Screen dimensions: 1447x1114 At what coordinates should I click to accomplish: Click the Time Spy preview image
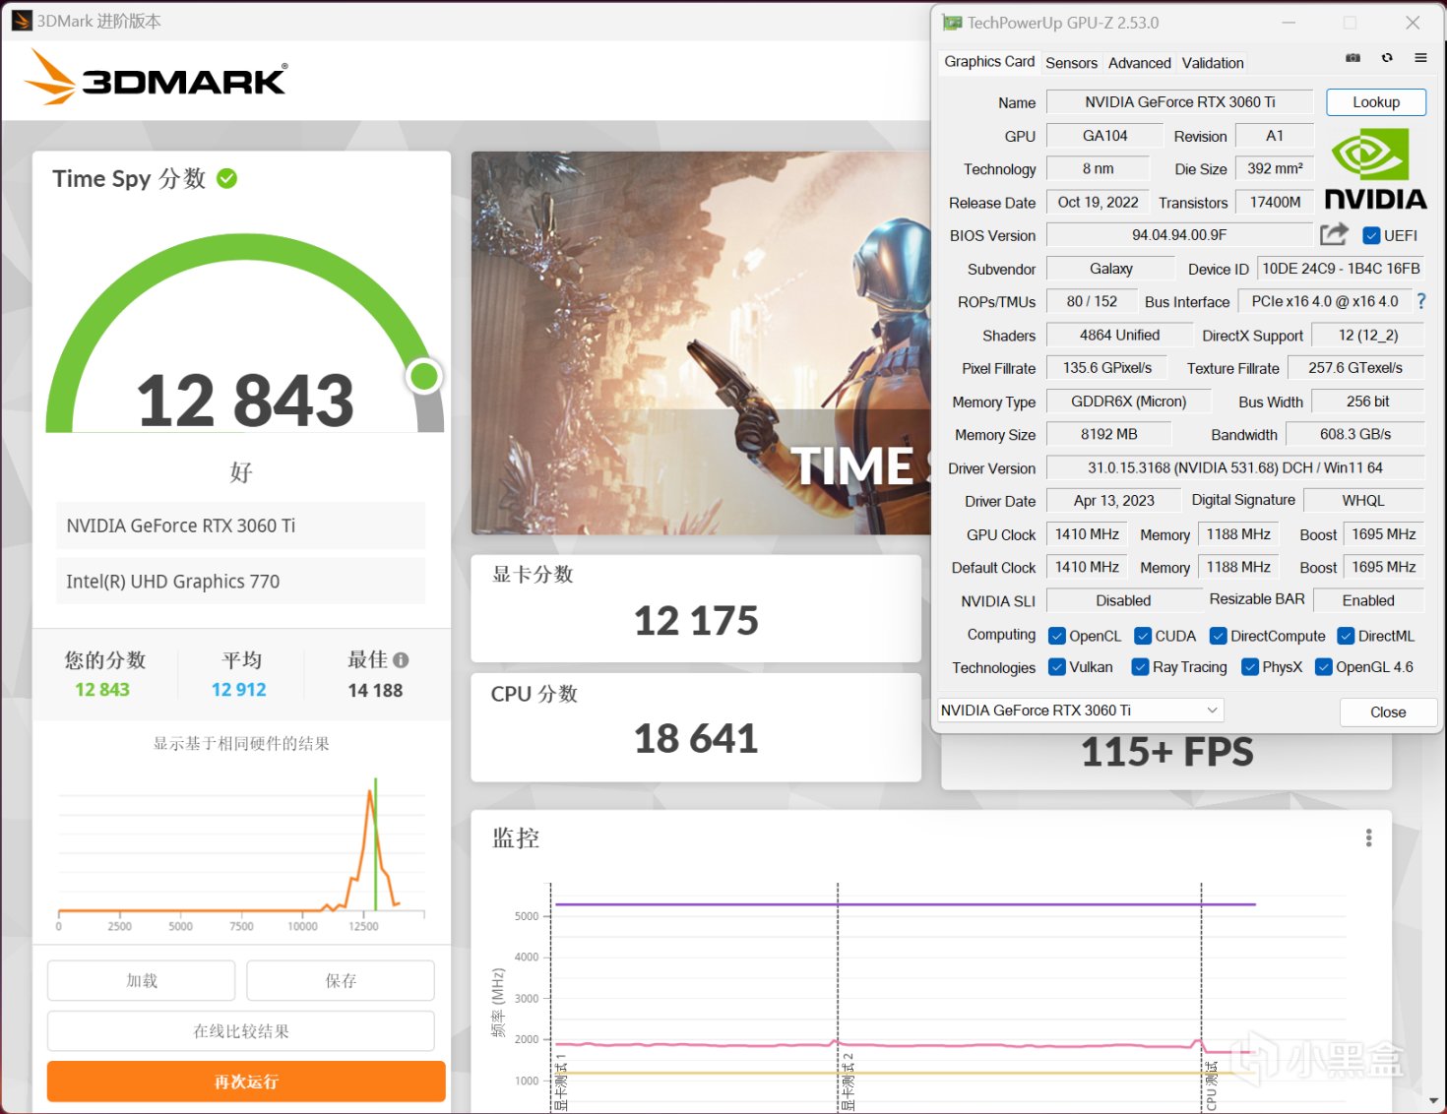pyautogui.click(x=701, y=342)
